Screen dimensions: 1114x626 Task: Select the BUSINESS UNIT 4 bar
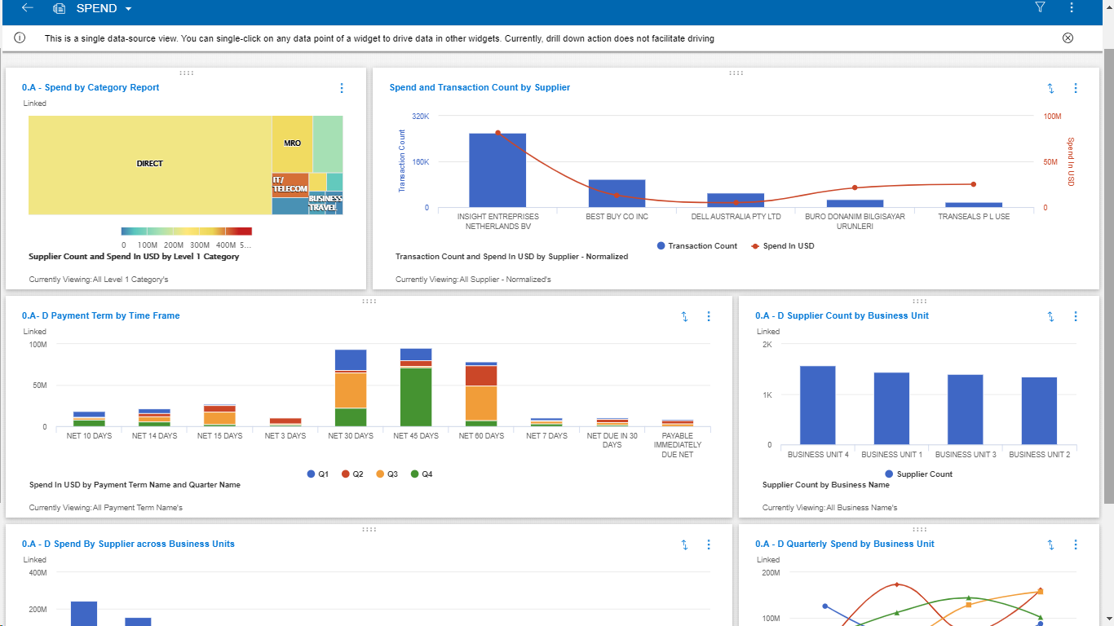[x=818, y=405]
